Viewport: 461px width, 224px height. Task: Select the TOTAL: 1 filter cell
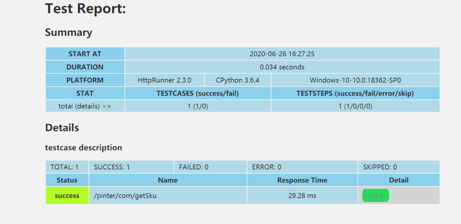point(67,167)
